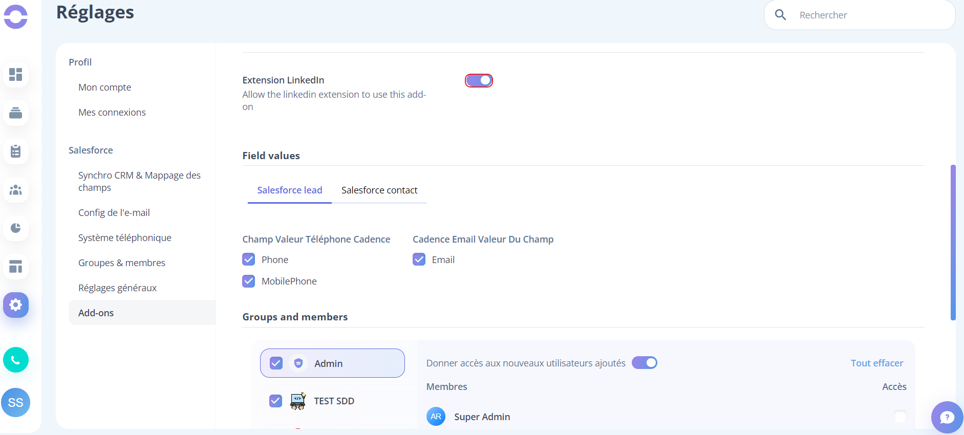964x435 pixels.
Task: Click the page vertical scrollbar
Action: point(953,242)
